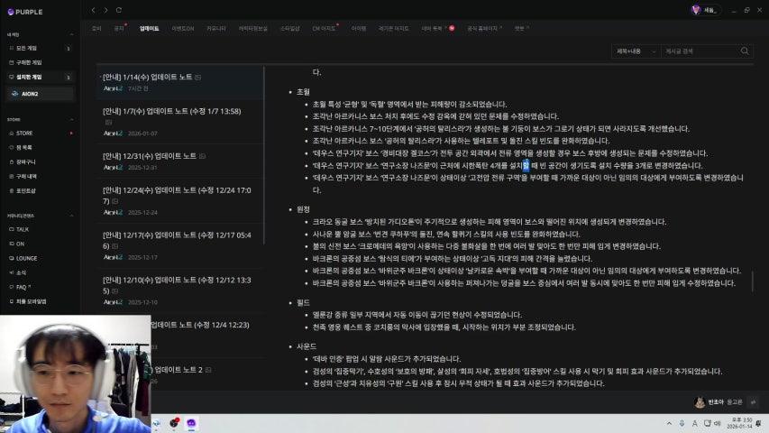Image resolution: width=769 pixels, height=433 pixels.
Task: Collapse the STORE sidebar section
Action: pyautogui.click(x=71, y=120)
